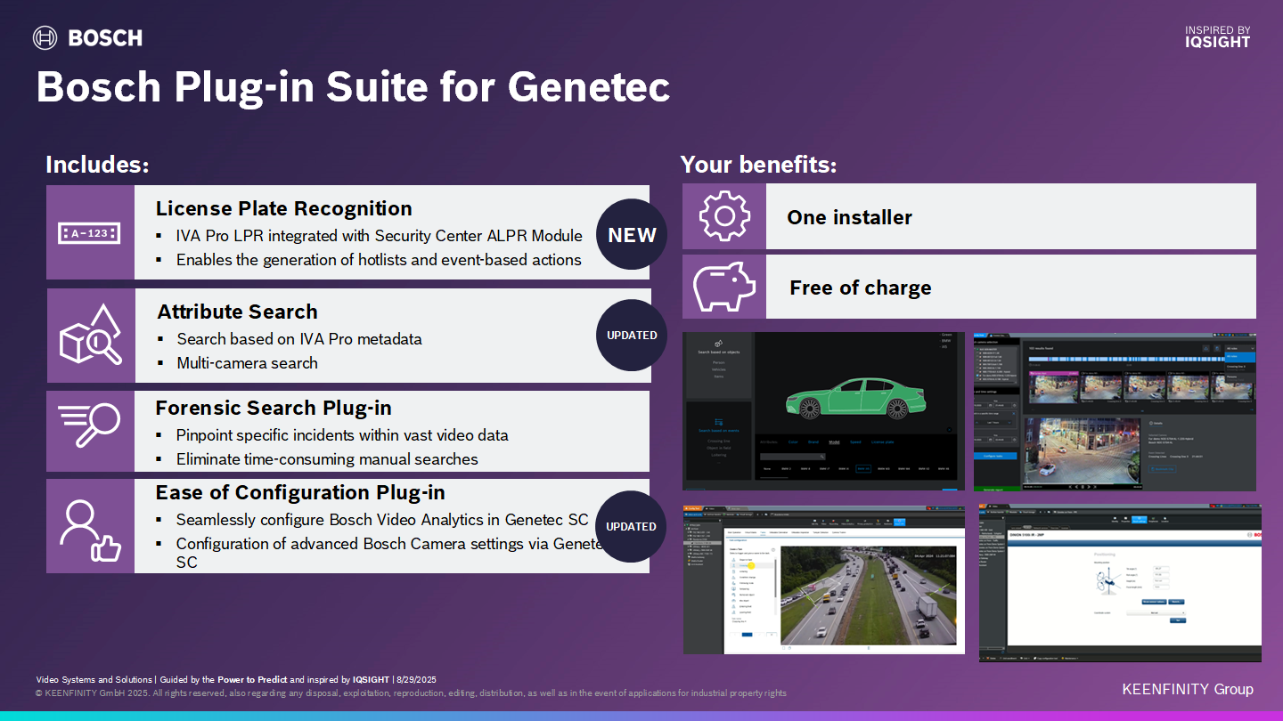
Task: Select the slide title Bosch Plug-in Suite for Genetec
Action: coord(353,88)
